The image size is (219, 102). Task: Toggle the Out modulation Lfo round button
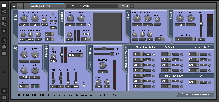click(x=210, y=82)
